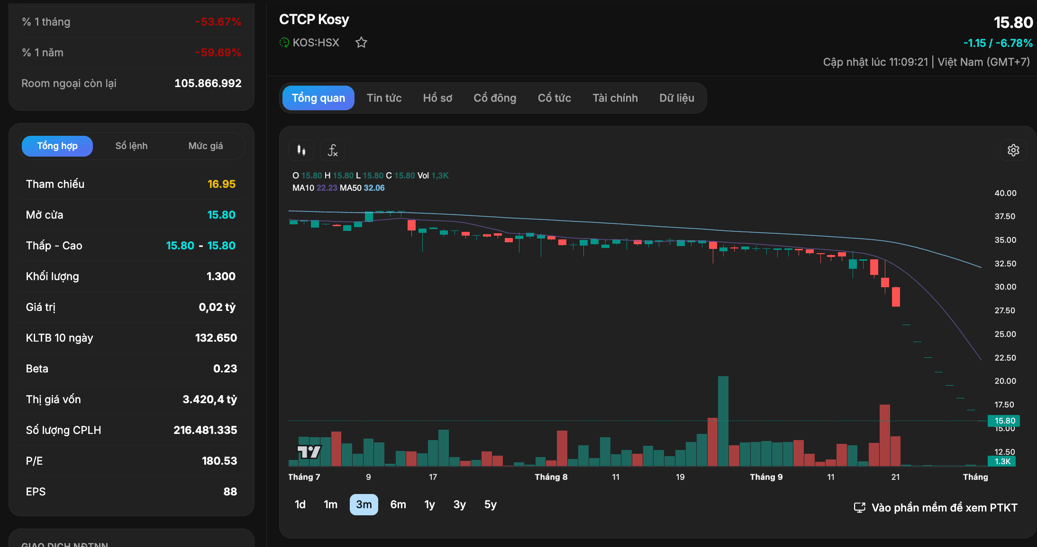Click Vào phần mềm để xem PTKT link
The width and height of the screenshot is (1037, 547).
pyautogui.click(x=945, y=508)
